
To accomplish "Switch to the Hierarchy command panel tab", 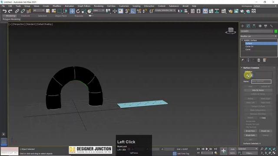I will coord(254,26).
